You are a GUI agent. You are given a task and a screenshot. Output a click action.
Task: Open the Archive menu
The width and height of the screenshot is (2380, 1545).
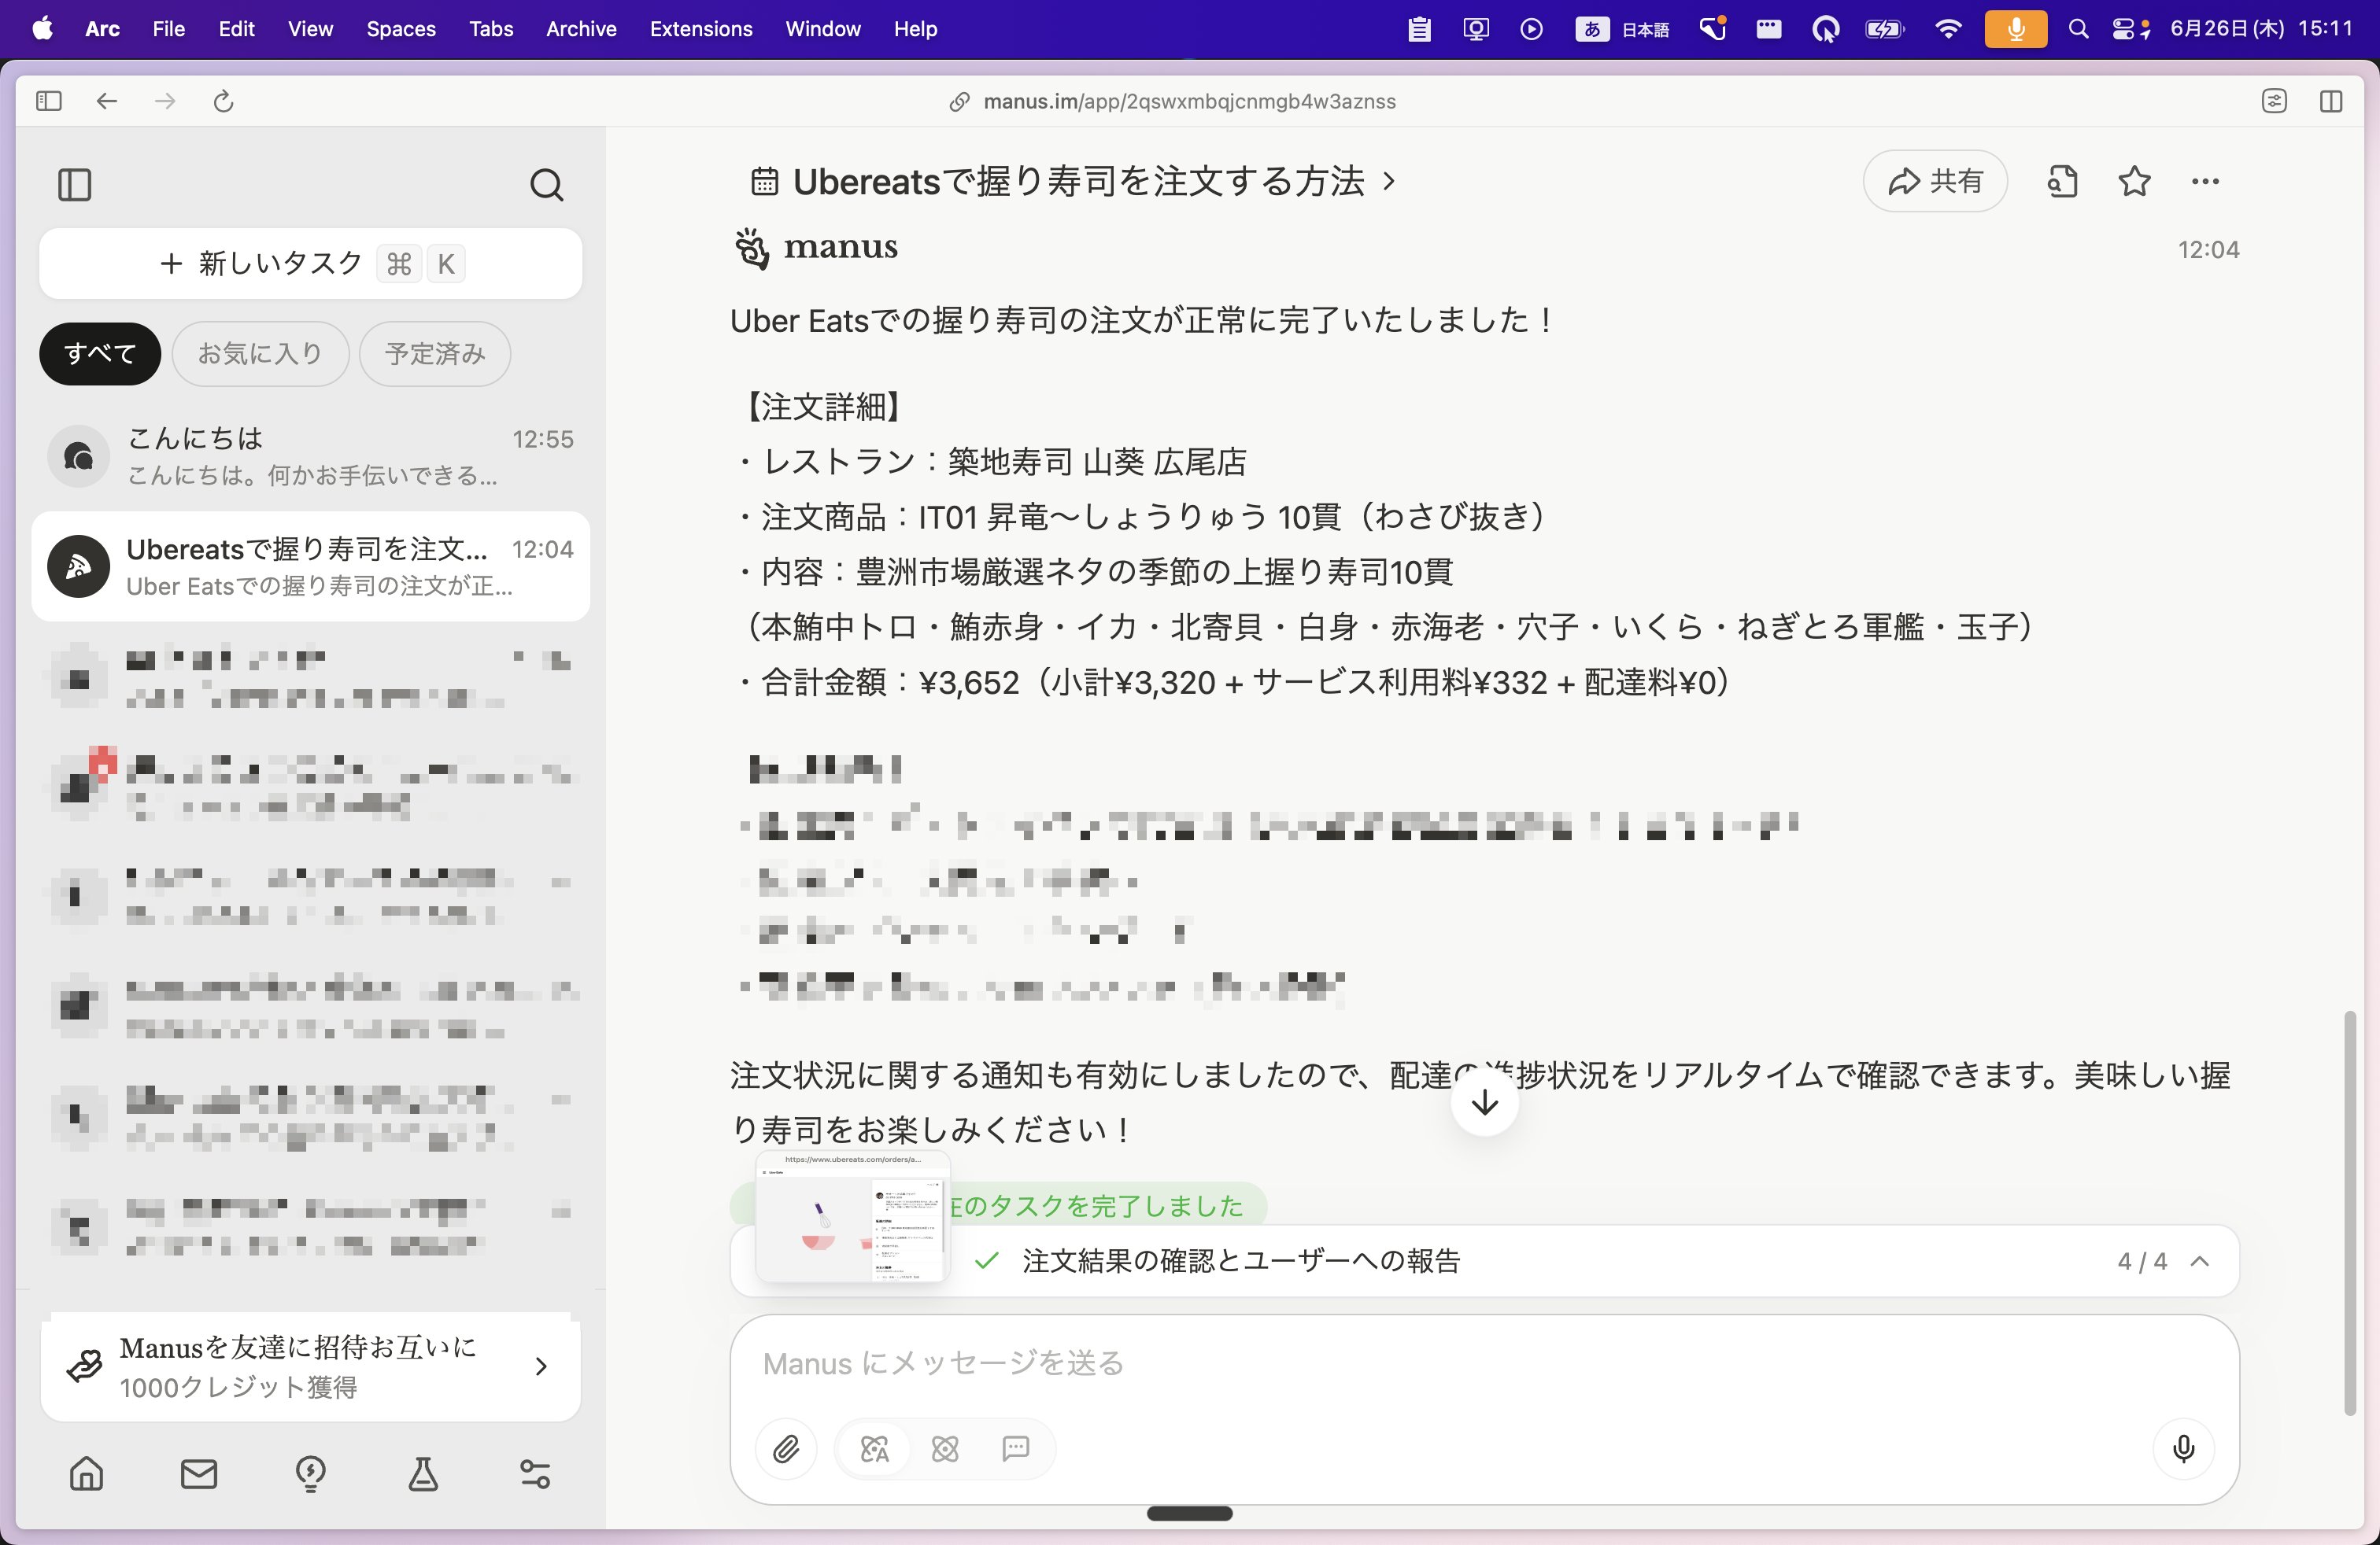pyautogui.click(x=581, y=29)
